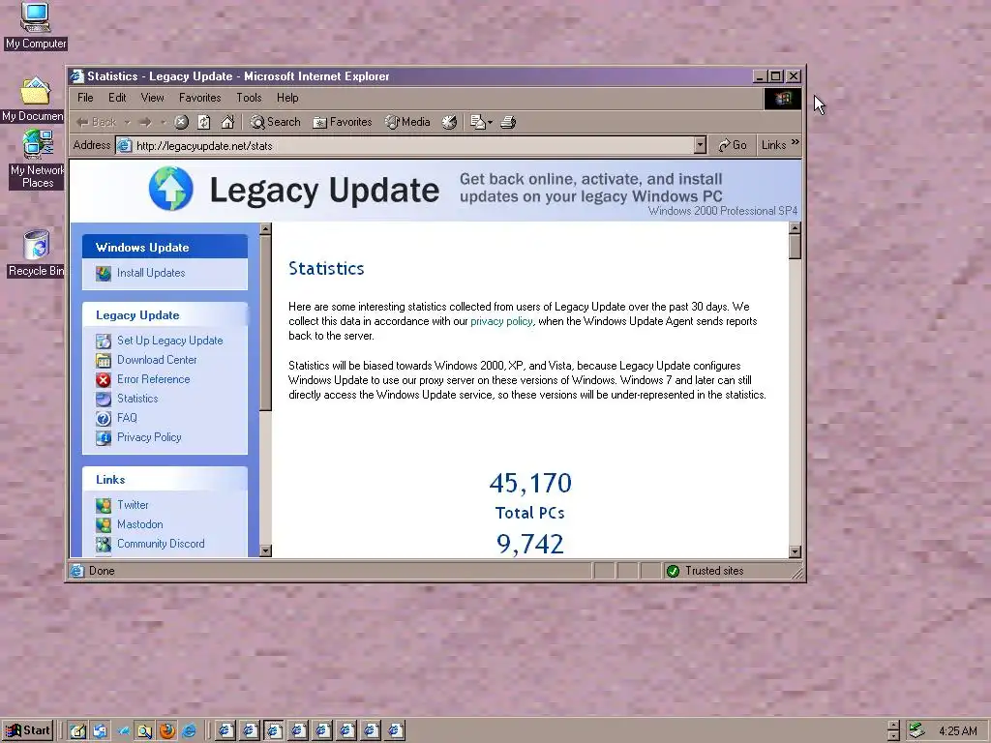The height and width of the screenshot is (743, 991).
Task: Click the Set Up Legacy Update icon
Action: click(x=103, y=342)
